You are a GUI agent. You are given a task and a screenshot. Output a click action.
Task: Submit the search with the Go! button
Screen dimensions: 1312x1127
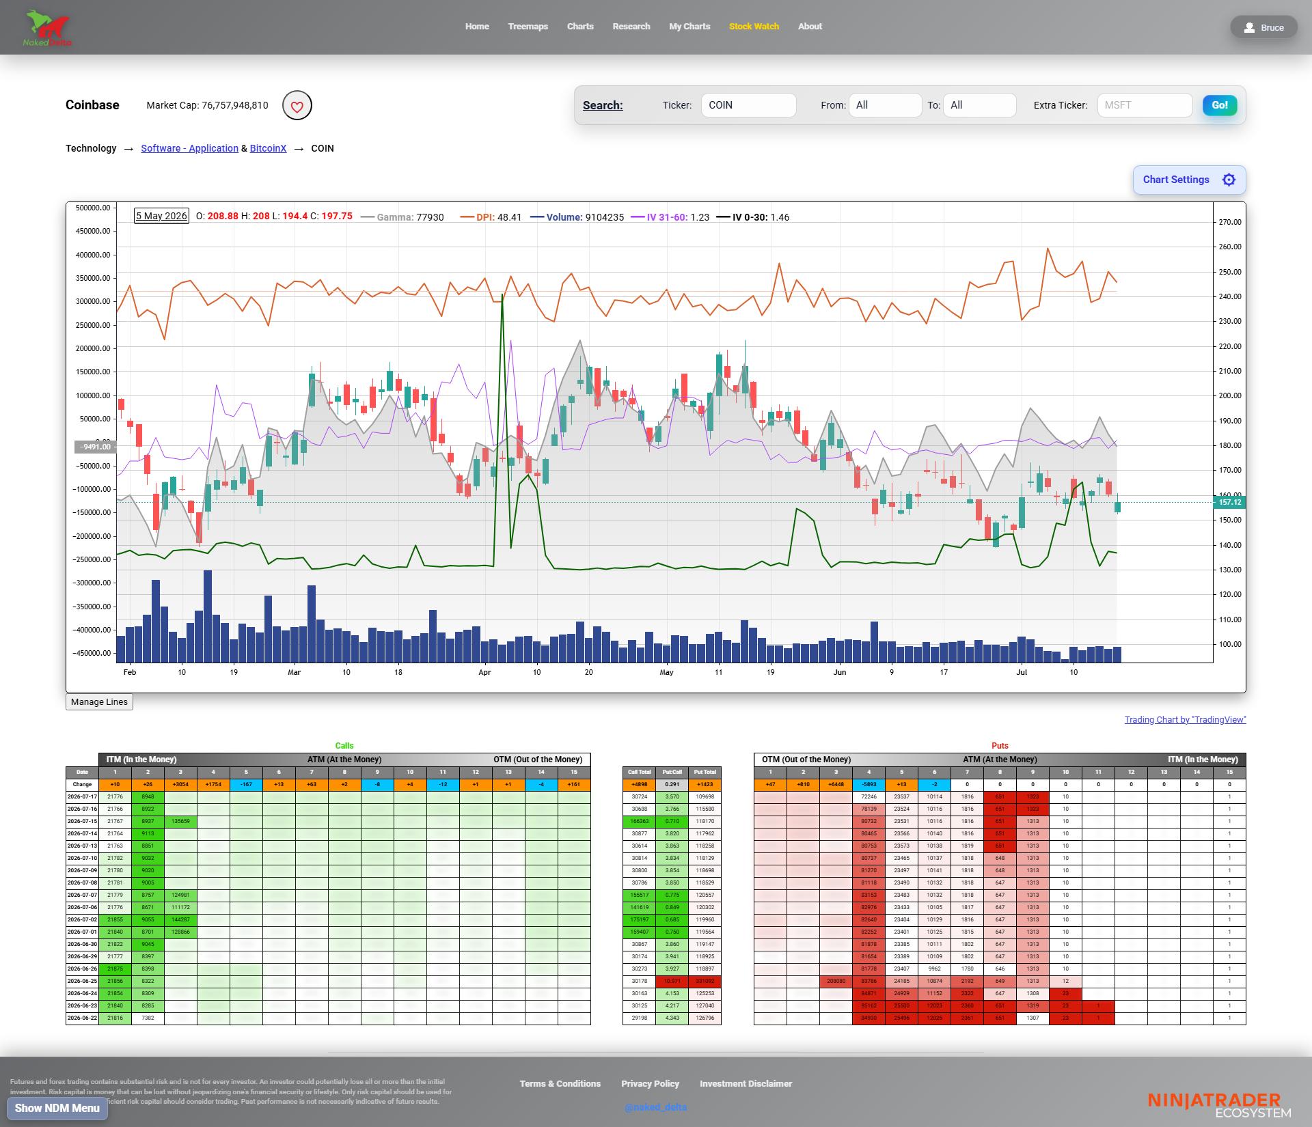tap(1220, 105)
